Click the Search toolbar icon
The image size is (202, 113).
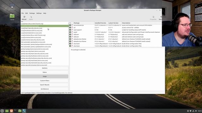click(161, 17)
